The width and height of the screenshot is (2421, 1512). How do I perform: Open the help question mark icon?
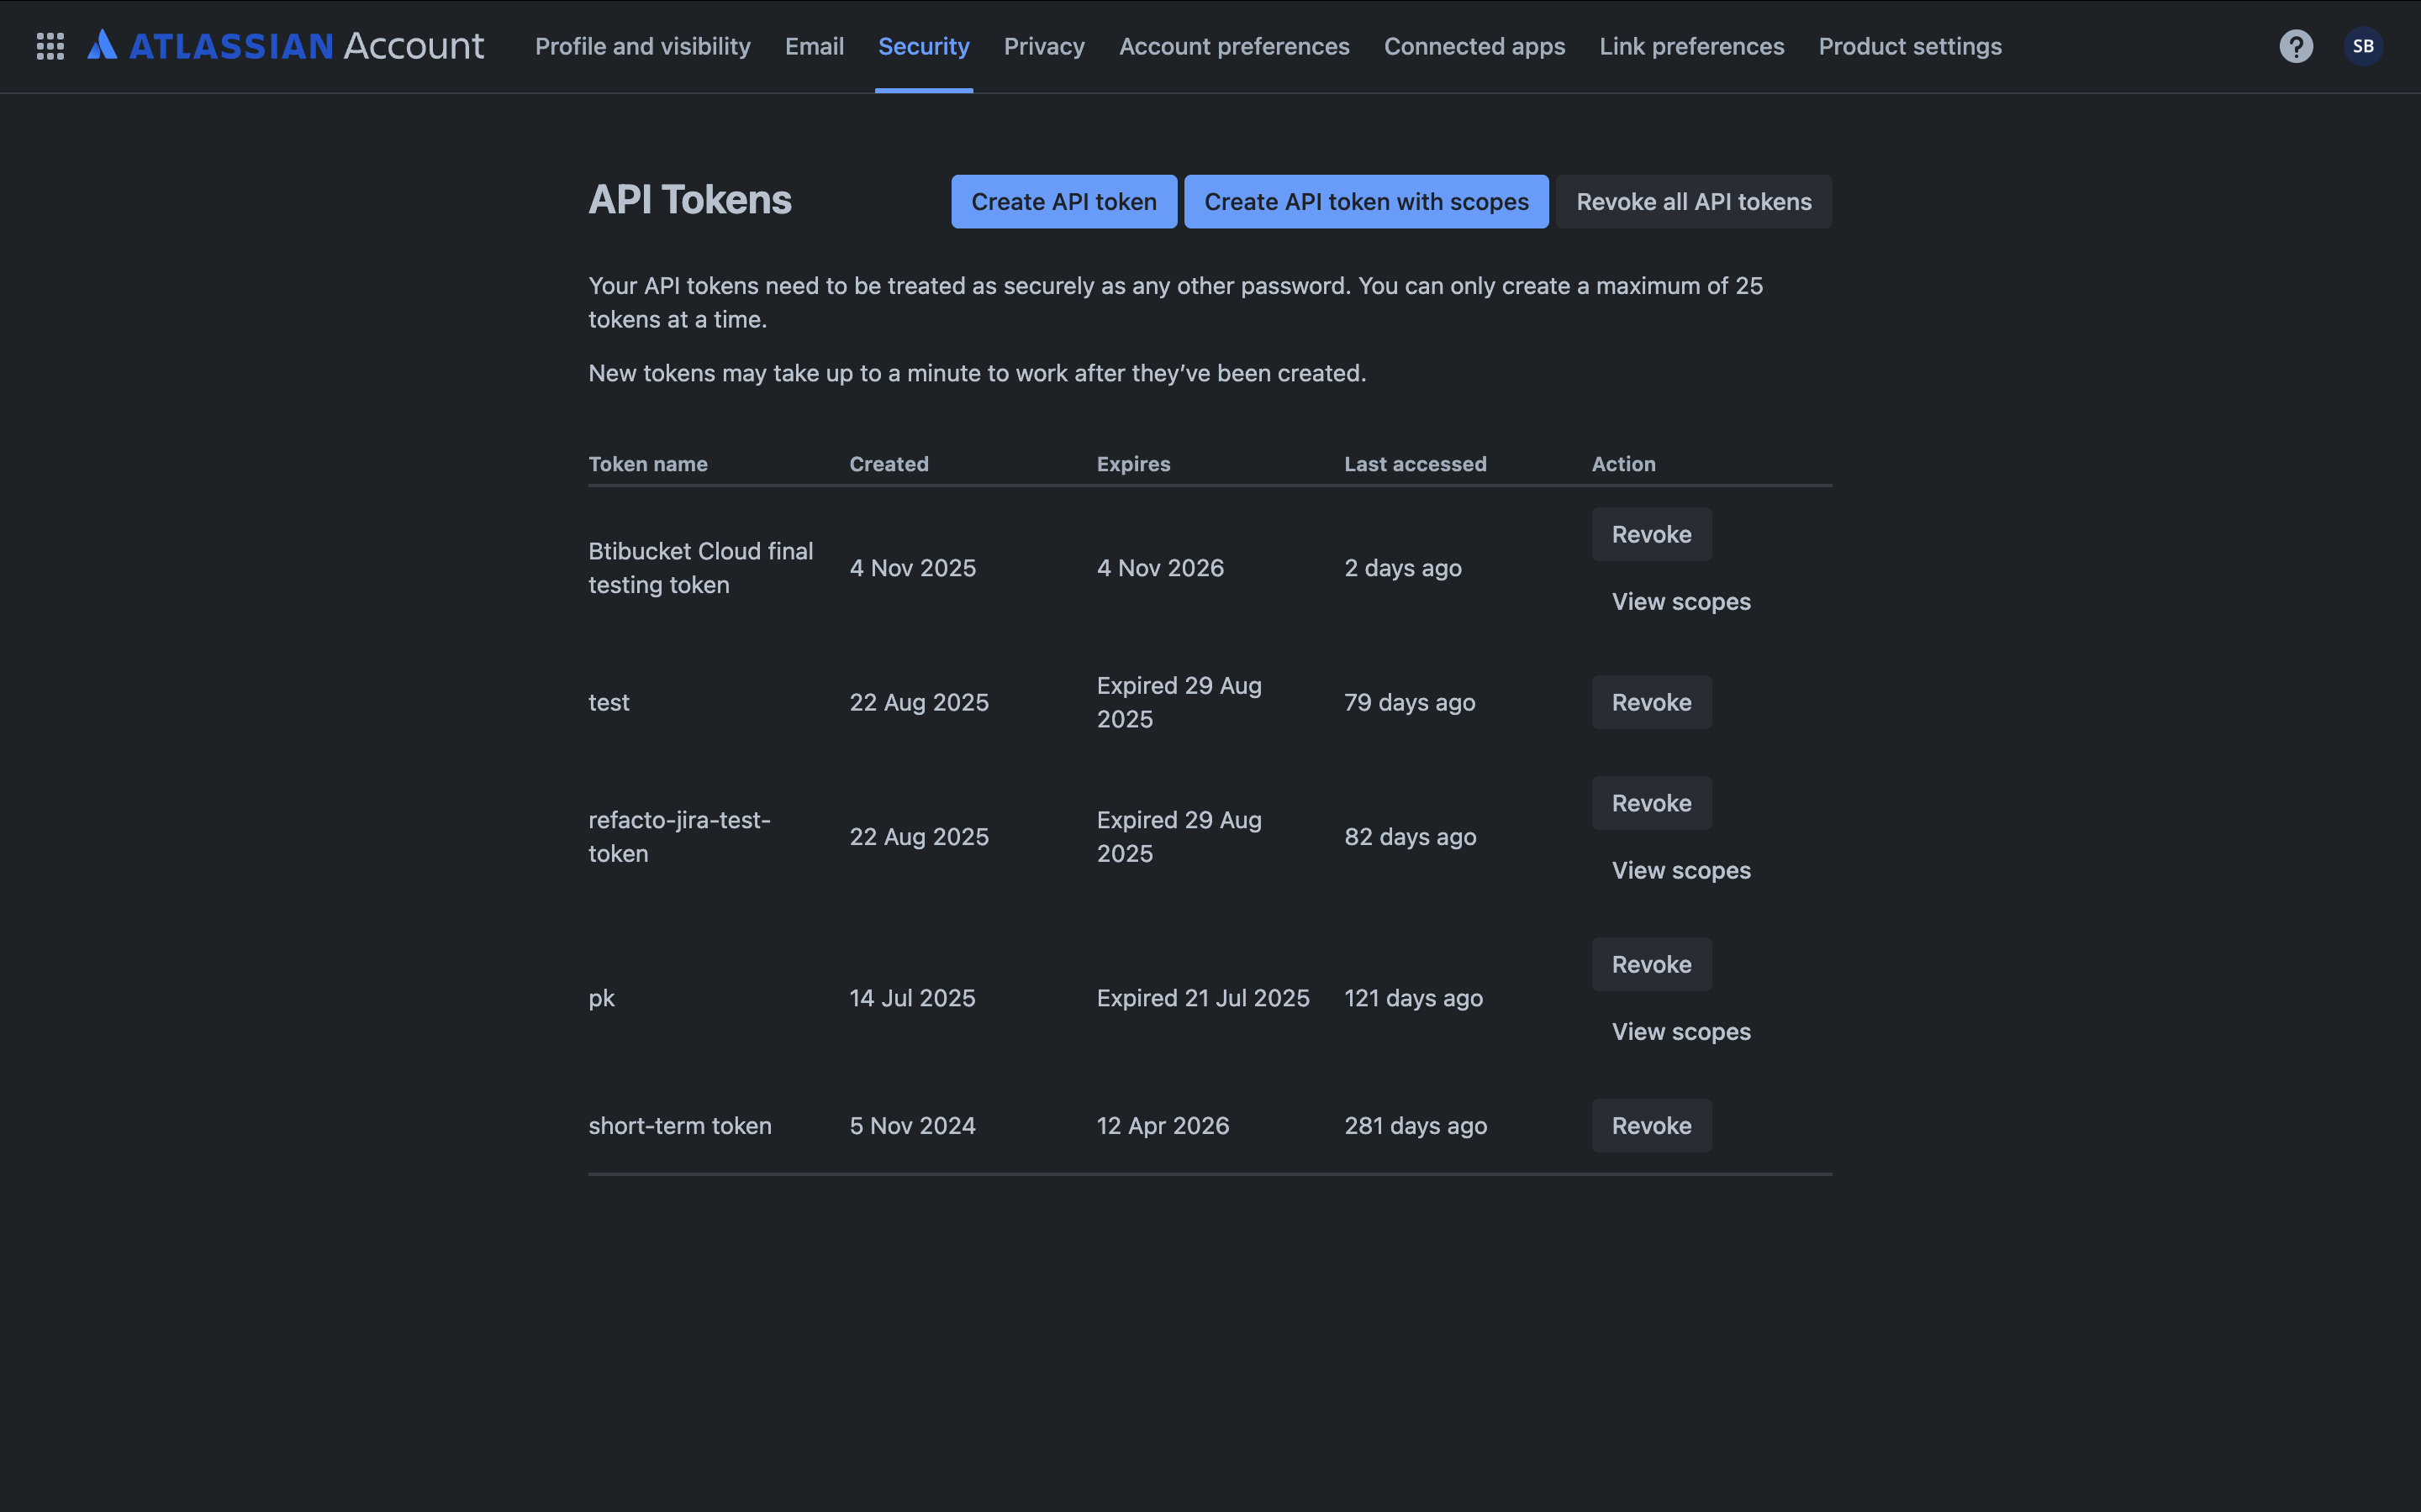click(x=2296, y=45)
